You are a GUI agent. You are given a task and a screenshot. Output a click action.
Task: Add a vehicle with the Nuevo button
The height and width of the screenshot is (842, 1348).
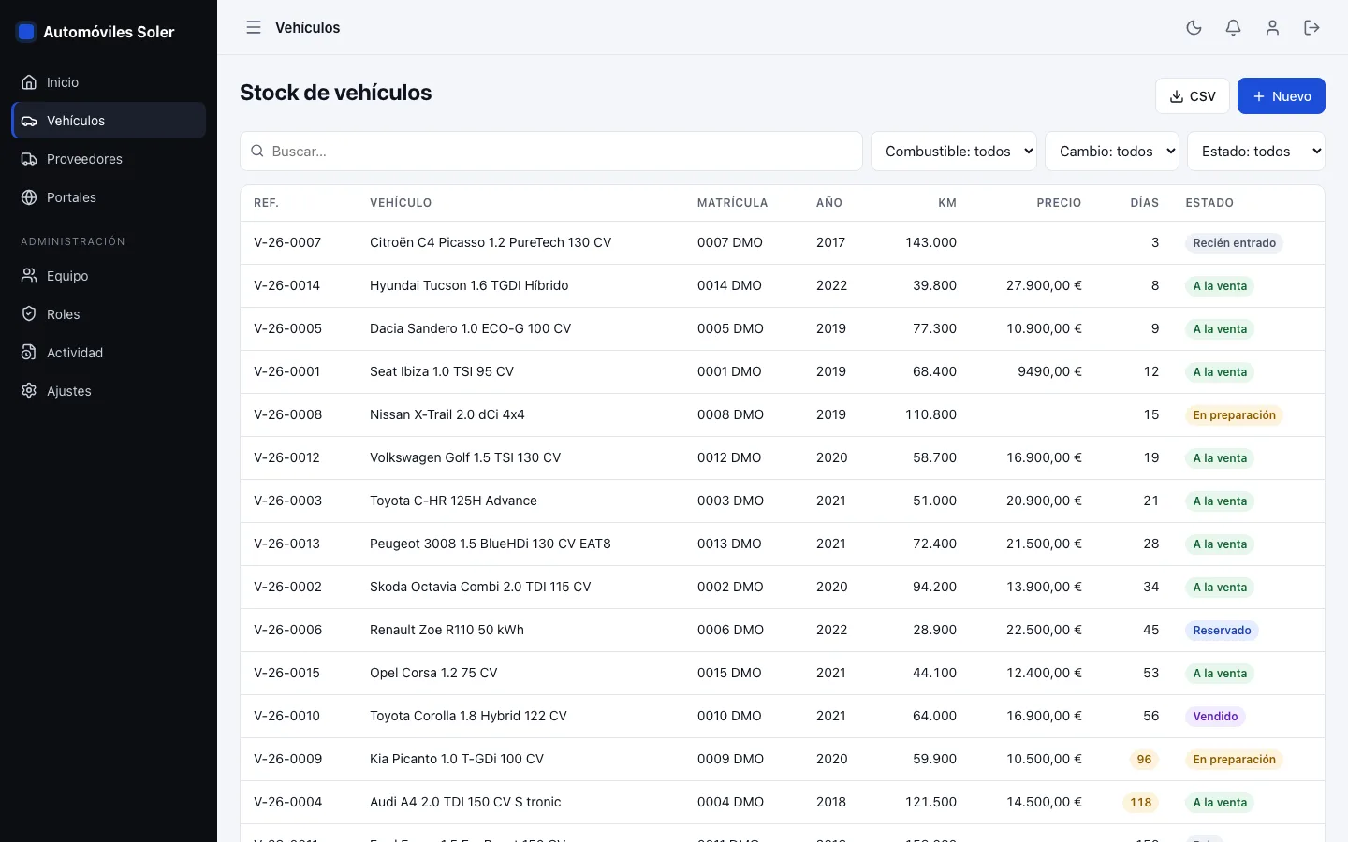tap(1281, 96)
